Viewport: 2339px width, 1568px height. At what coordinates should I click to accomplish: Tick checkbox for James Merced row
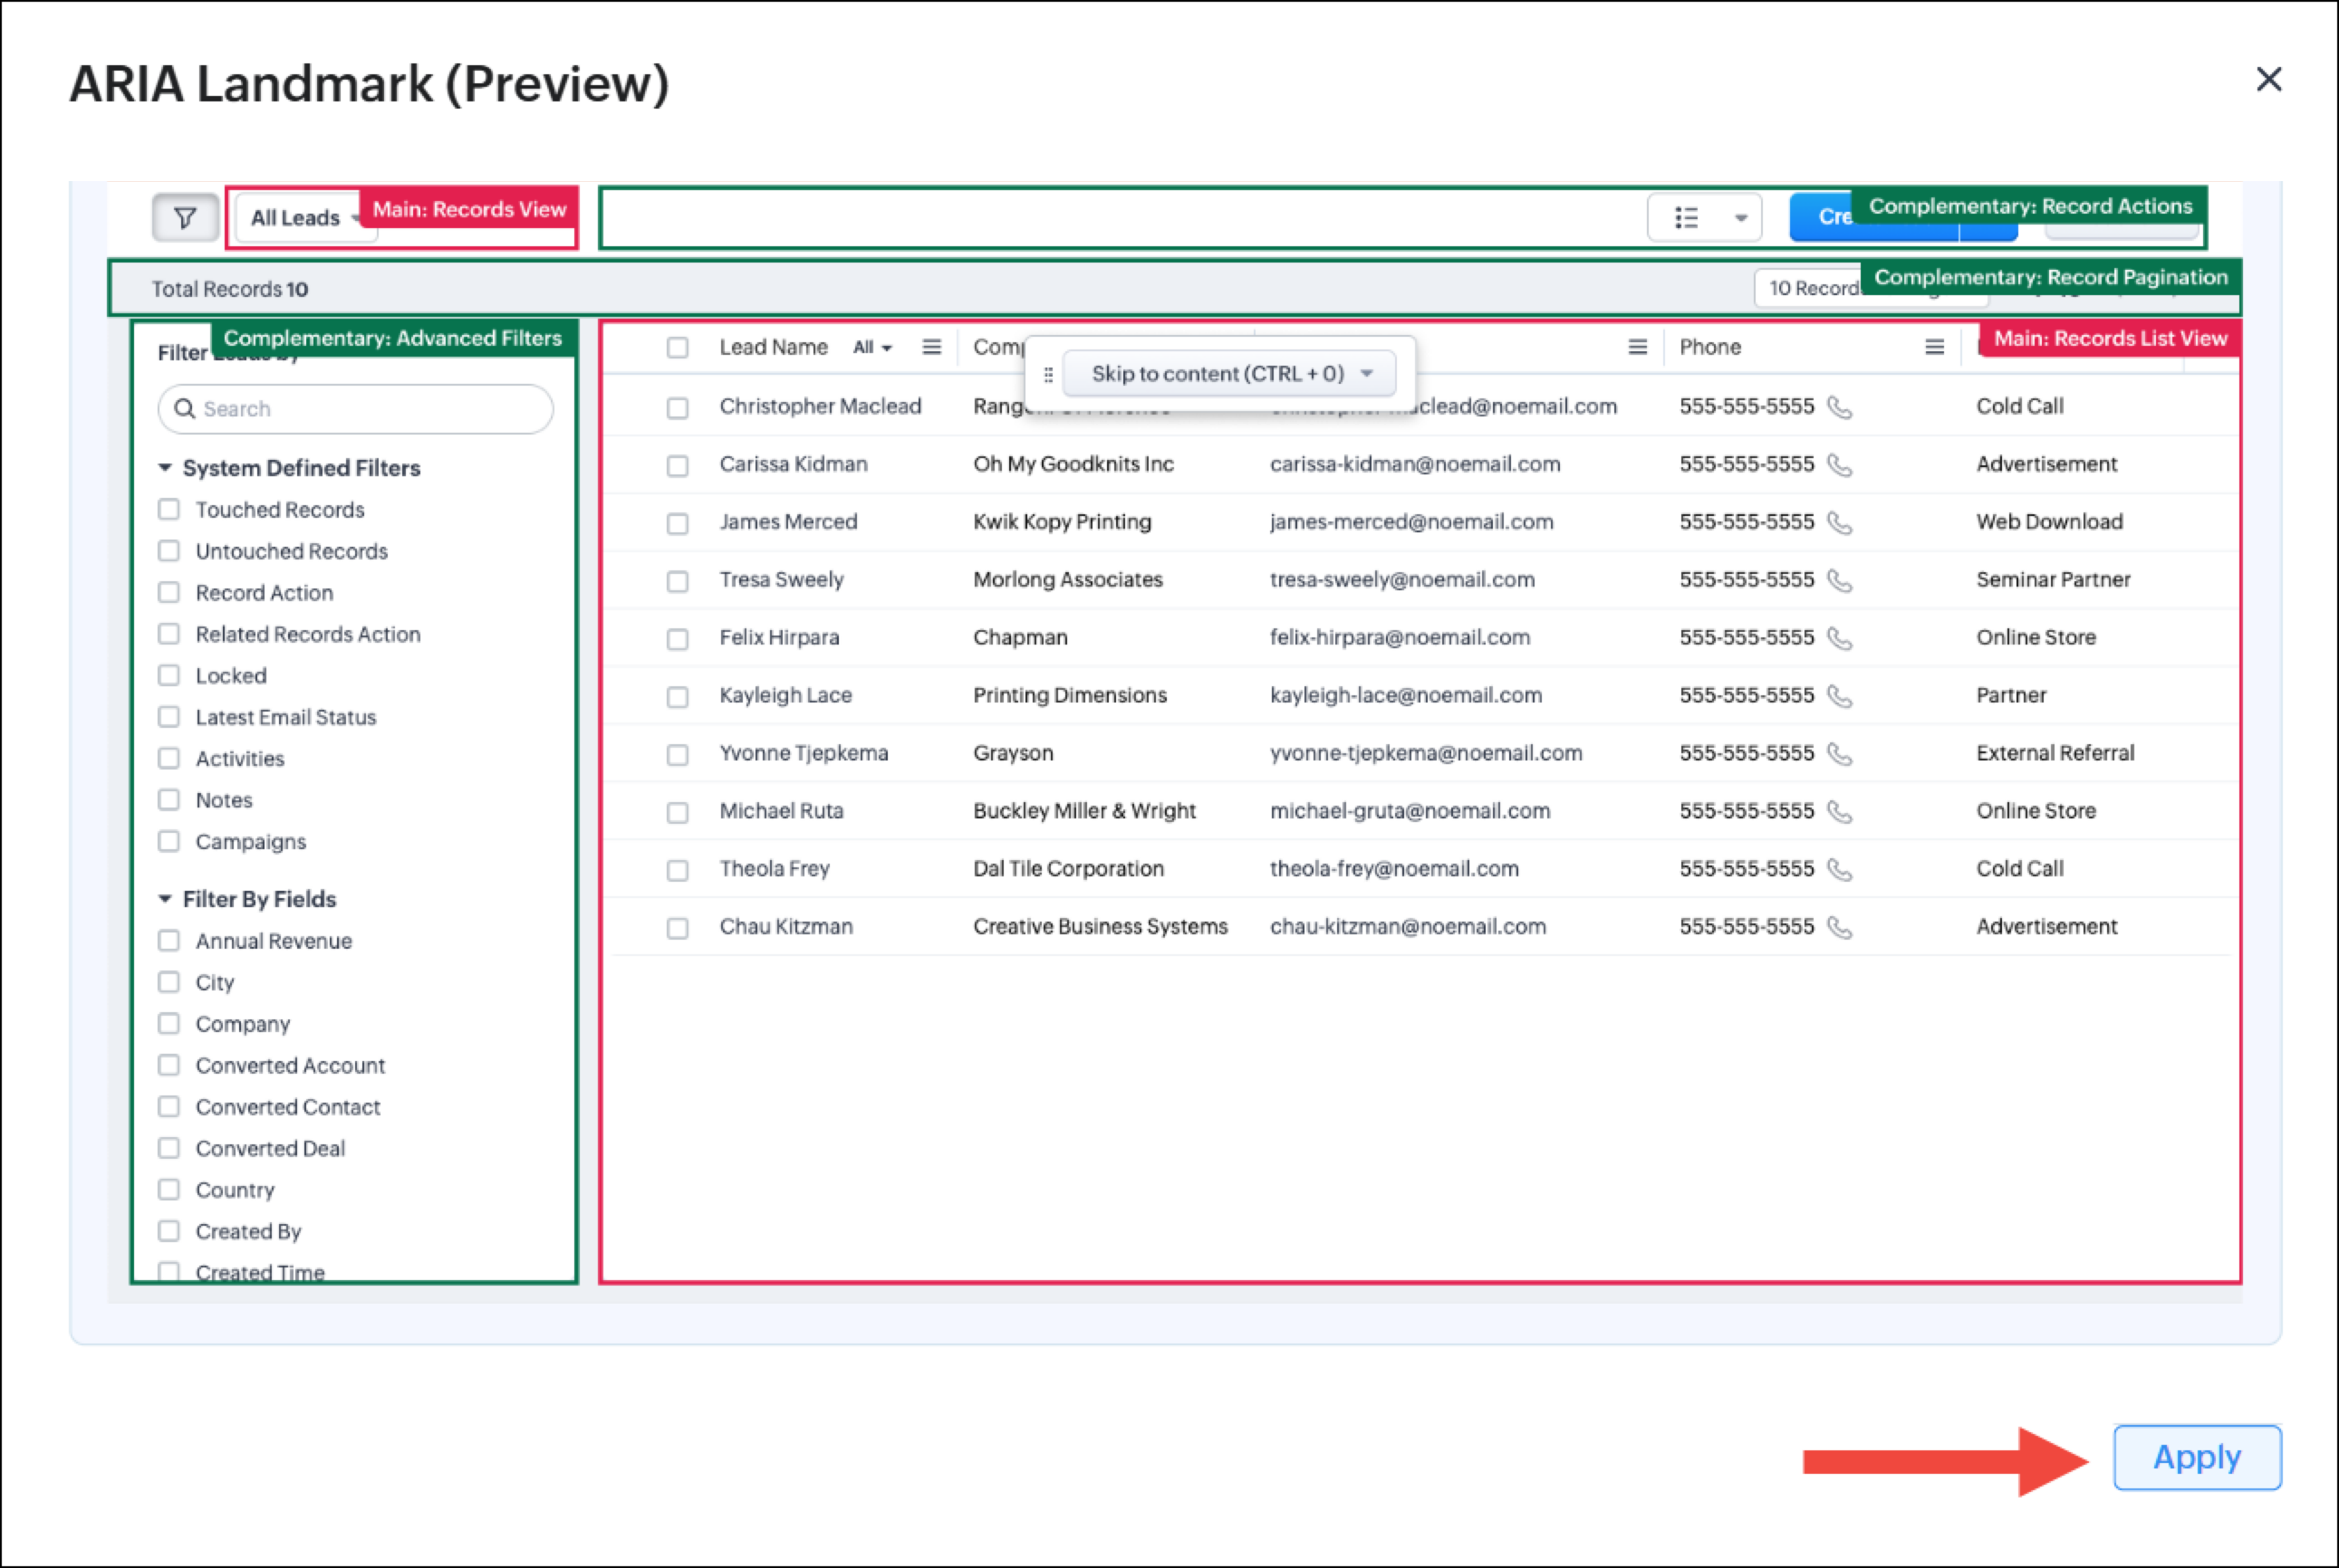coord(678,523)
